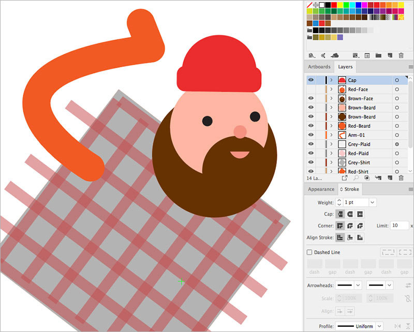Click target circle of Grey-Plaid layer
This screenshot has height=332, width=414.
397,144
